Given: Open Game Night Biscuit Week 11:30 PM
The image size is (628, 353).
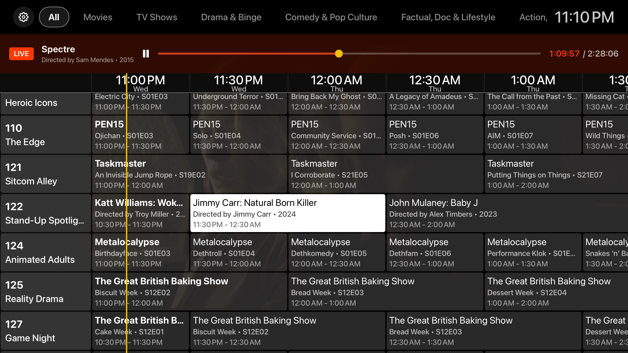Looking at the screenshot, I should tap(288, 331).
